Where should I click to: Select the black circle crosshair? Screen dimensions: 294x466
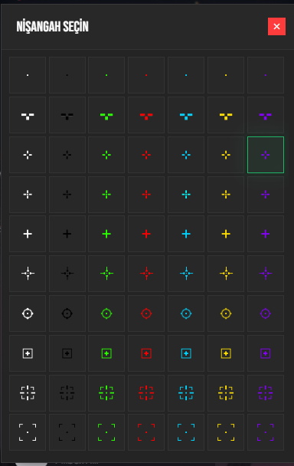pos(67,313)
